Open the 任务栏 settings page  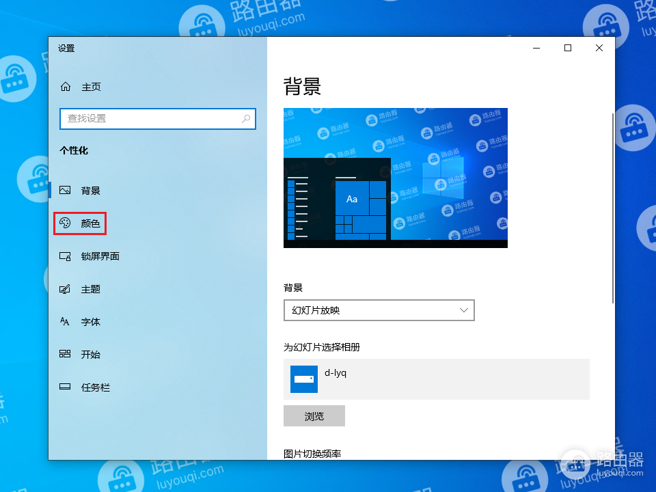tap(96, 387)
